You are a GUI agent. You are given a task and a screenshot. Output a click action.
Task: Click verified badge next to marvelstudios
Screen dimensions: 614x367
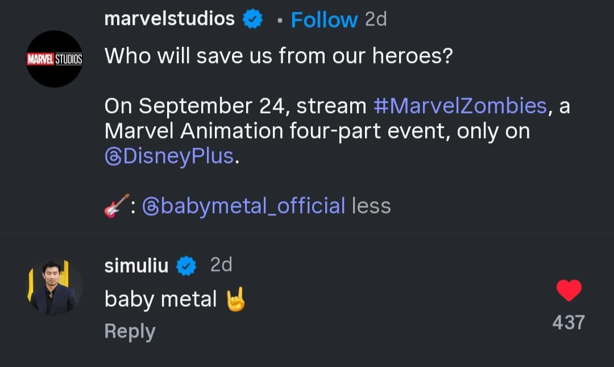(x=253, y=19)
